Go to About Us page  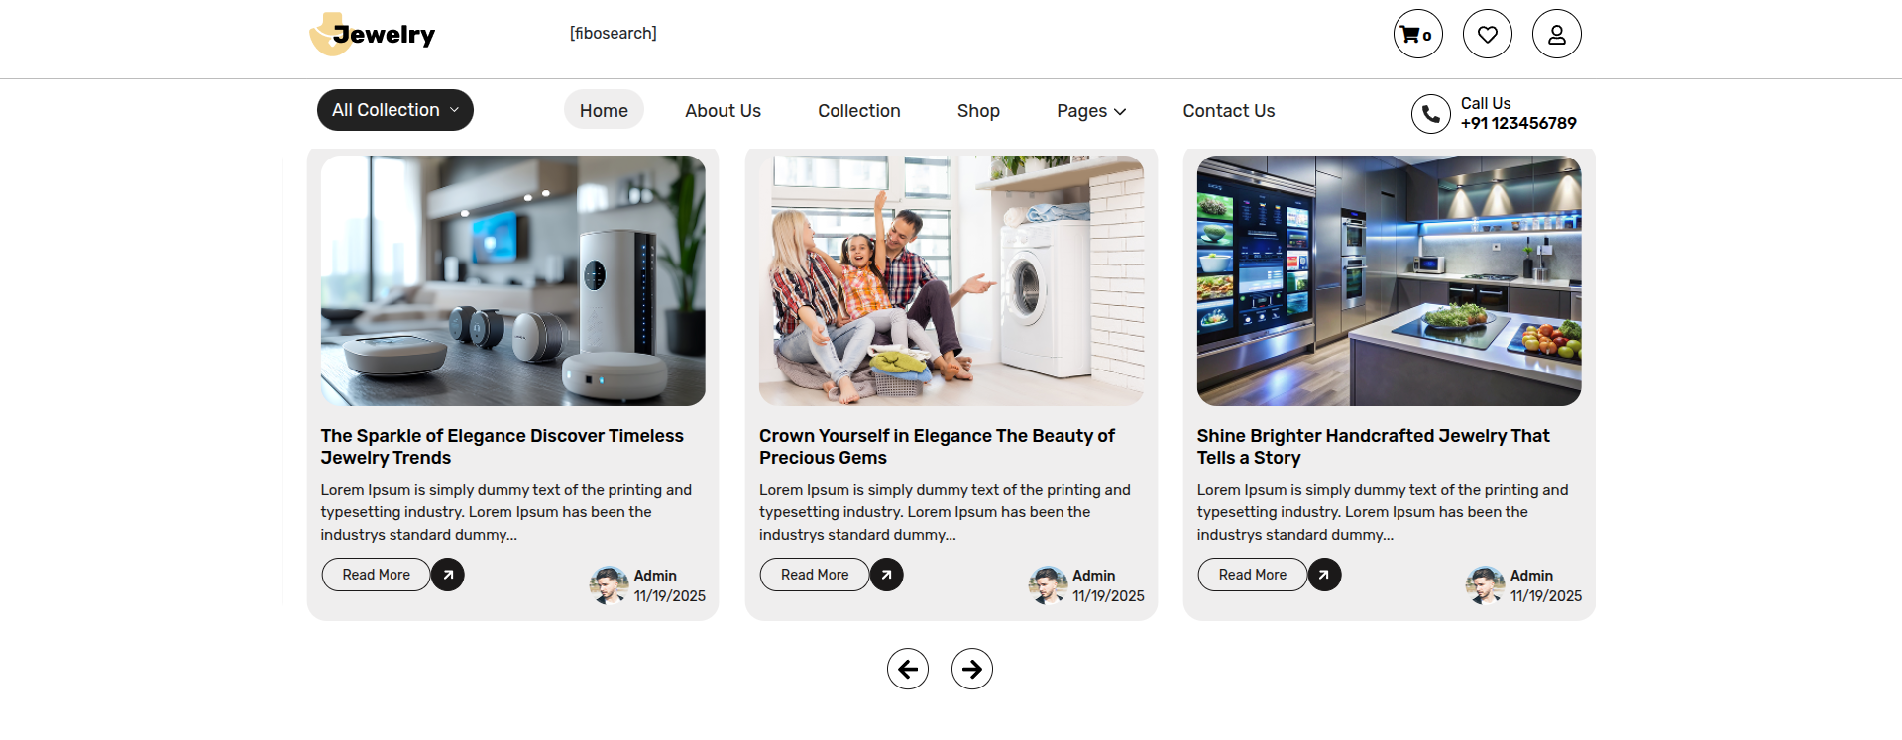(723, 111)
